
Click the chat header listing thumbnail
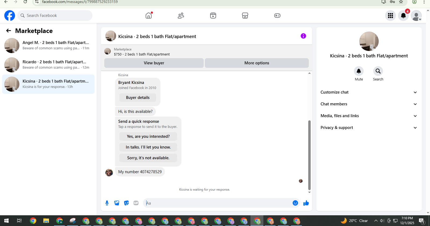[x=111, y=36]
